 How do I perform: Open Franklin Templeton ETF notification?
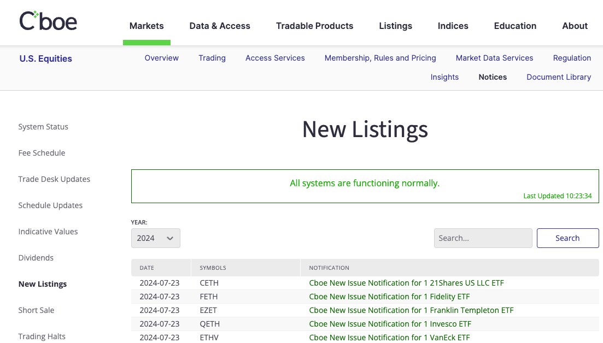411,310
